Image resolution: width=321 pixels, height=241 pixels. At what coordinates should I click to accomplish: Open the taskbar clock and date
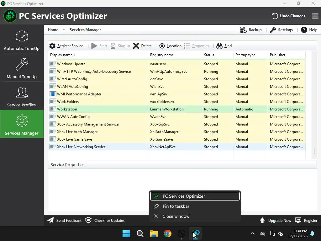[298, 233]
